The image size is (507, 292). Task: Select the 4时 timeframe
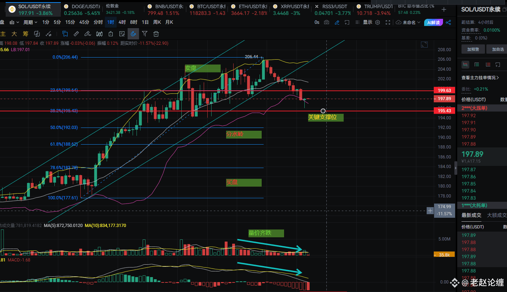[x=122, y=22]
